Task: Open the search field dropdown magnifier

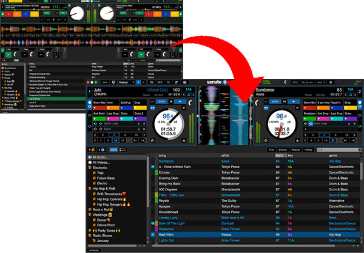Action: click(320, 150)
